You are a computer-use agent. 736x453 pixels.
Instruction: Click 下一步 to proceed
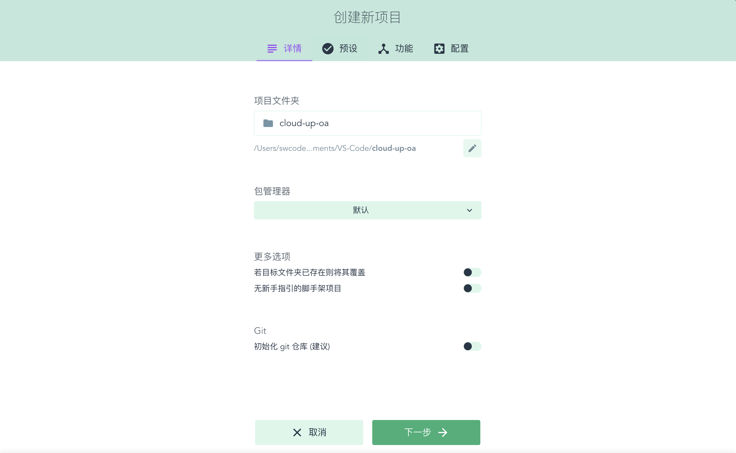pyautogui.click(x=426, y=433)
